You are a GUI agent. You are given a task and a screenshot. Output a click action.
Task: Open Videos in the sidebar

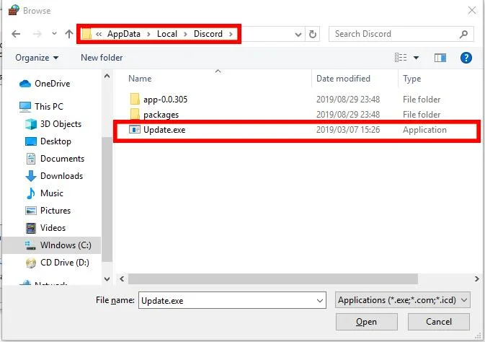[x=53, y=228]
